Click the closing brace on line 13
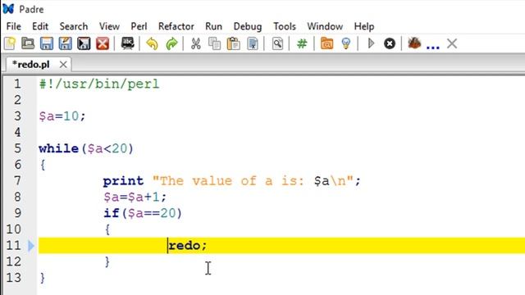 point(43,278)
